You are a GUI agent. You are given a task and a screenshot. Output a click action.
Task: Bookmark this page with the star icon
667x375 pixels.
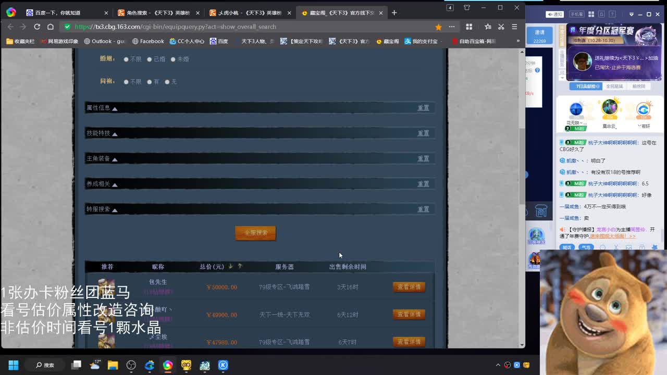click(438, 27)
